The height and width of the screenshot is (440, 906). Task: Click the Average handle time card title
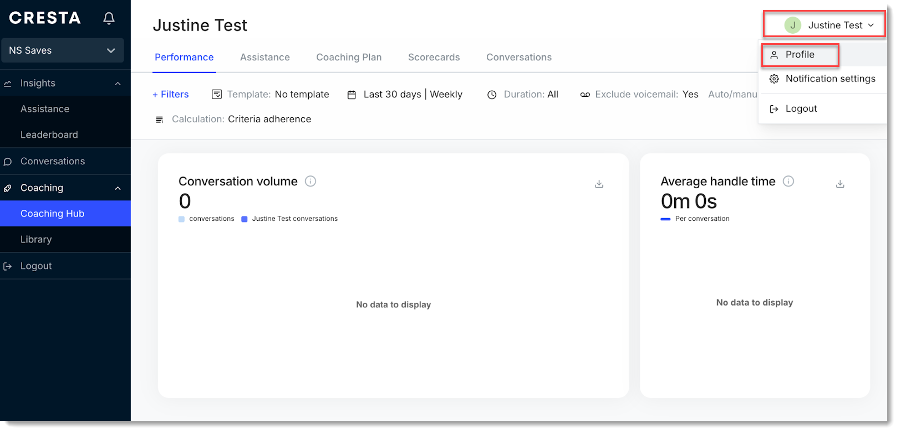coord(718,182)
